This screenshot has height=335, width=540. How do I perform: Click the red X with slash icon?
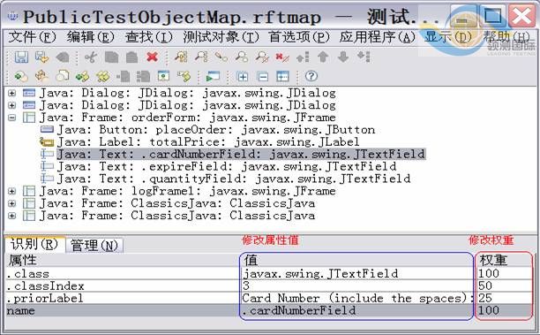[282, 57]
